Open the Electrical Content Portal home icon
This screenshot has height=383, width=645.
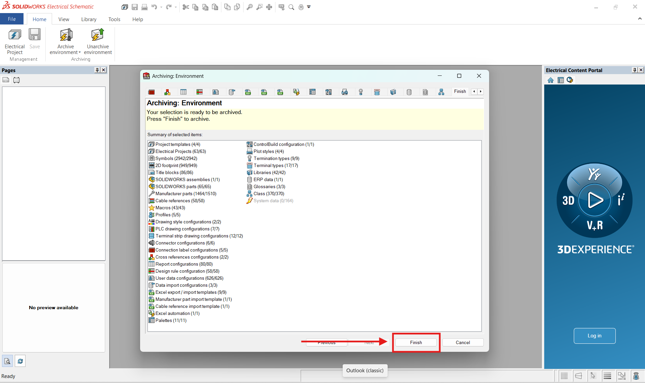551,80
